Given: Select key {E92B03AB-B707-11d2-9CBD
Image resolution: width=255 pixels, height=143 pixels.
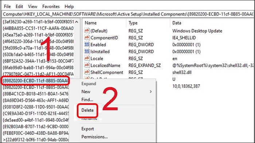Looking at the screenshot, I should tap(36, 126).
